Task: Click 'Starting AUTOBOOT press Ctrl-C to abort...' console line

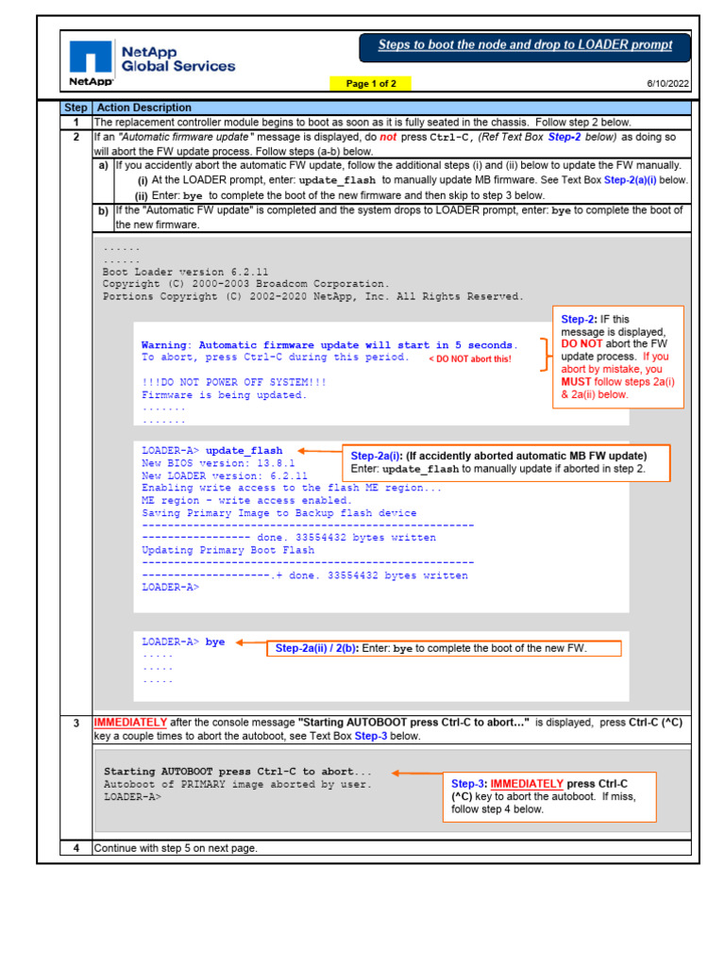Action: 238,772
